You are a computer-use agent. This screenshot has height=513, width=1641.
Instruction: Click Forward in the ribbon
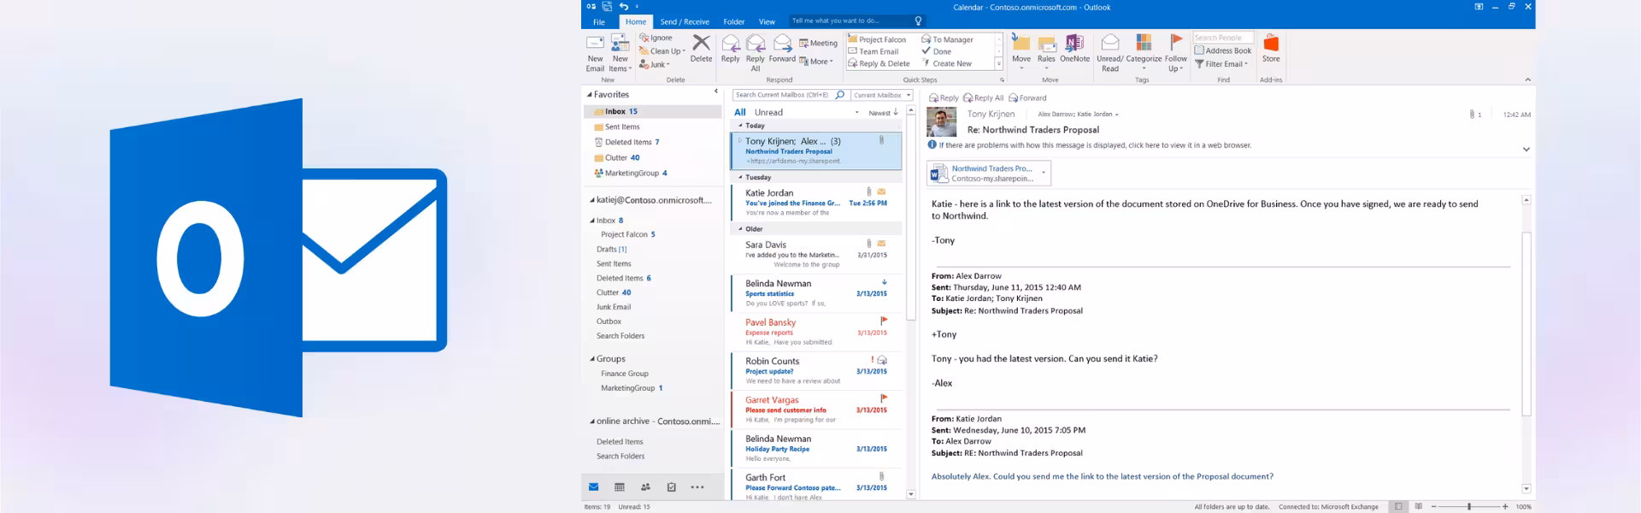tap(782, 49)
